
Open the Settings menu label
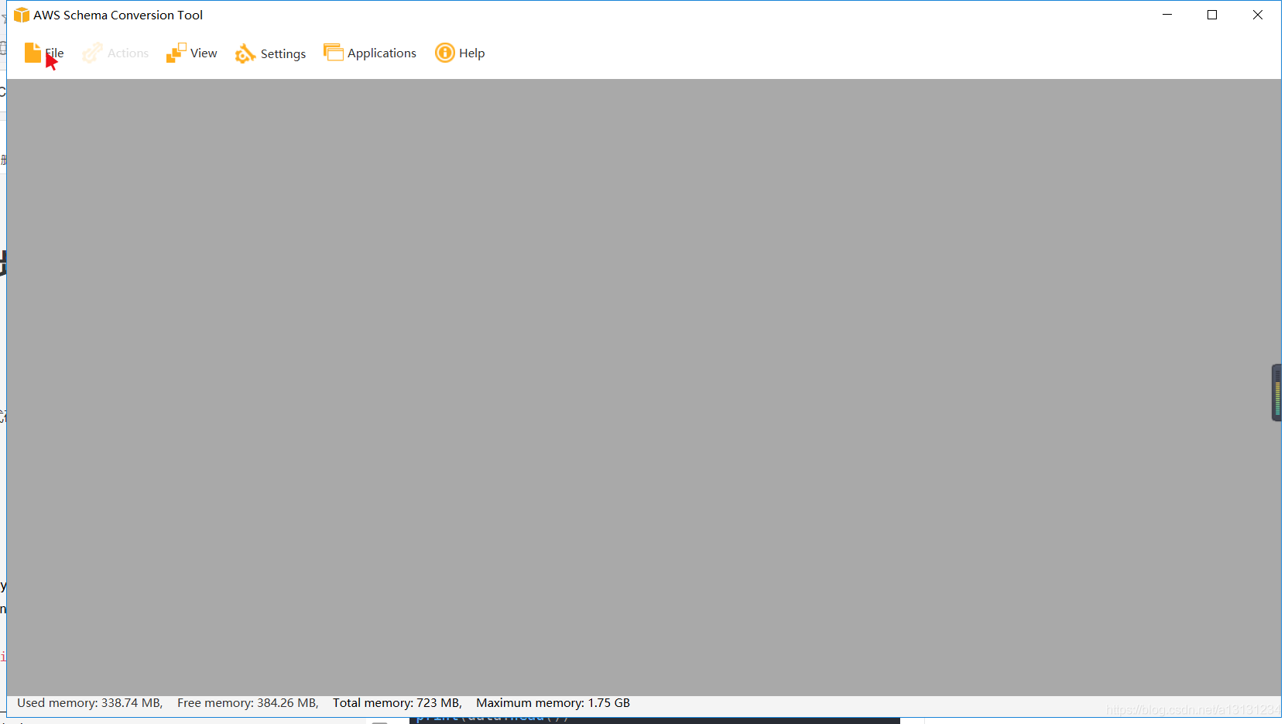[x=283, y=53]
